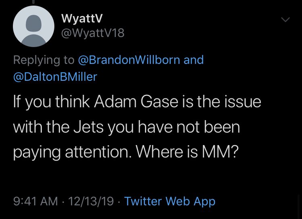Click the word 'and' after @BrandonWillborn

click(194, 60)
